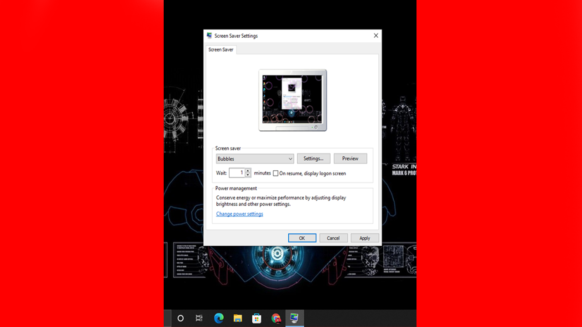Click the Wait minutes input field
Image resolution: width=582 pixels, height=327 pixels.
click(x=237, y=173)
